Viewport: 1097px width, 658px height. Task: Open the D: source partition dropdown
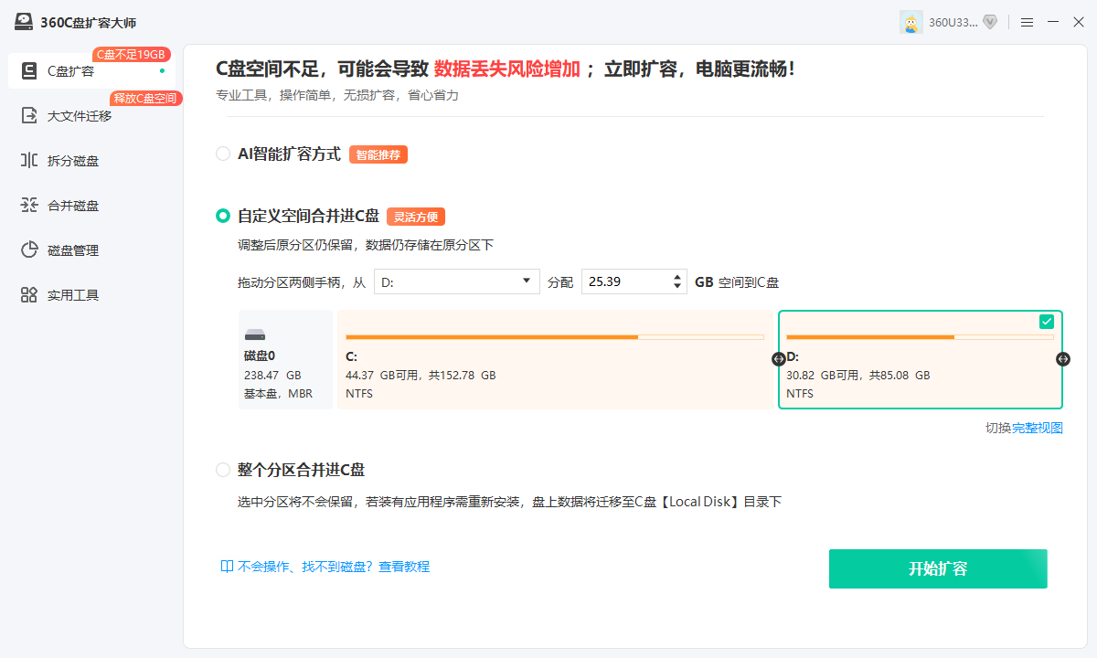(x=456, y=281)
